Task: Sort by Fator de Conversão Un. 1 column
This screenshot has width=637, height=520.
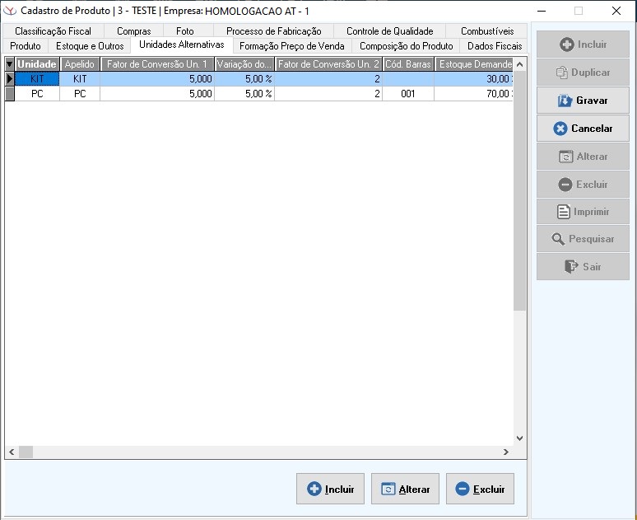Action: (x=157, y=64)
